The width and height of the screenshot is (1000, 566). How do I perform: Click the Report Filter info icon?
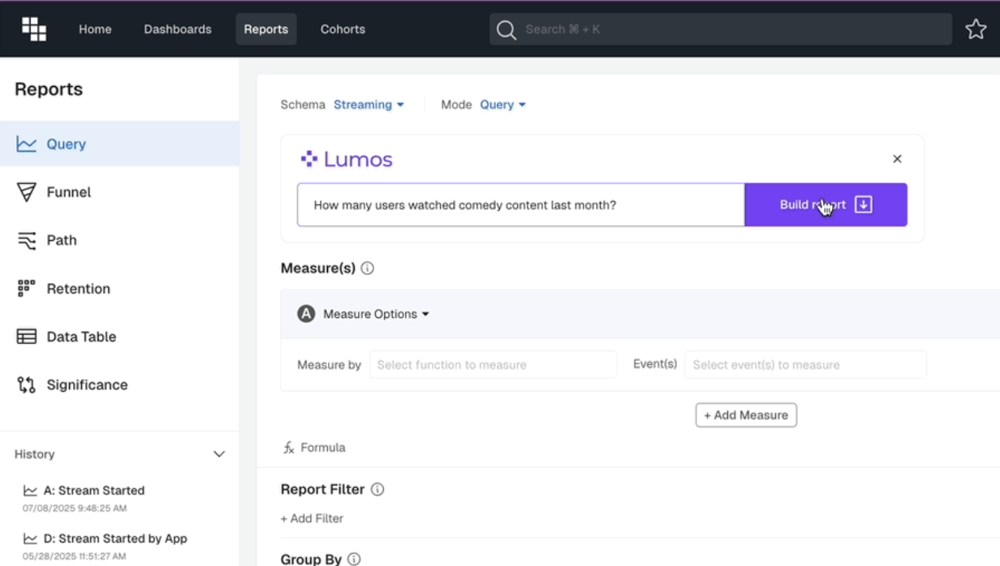tap(377, 490)
